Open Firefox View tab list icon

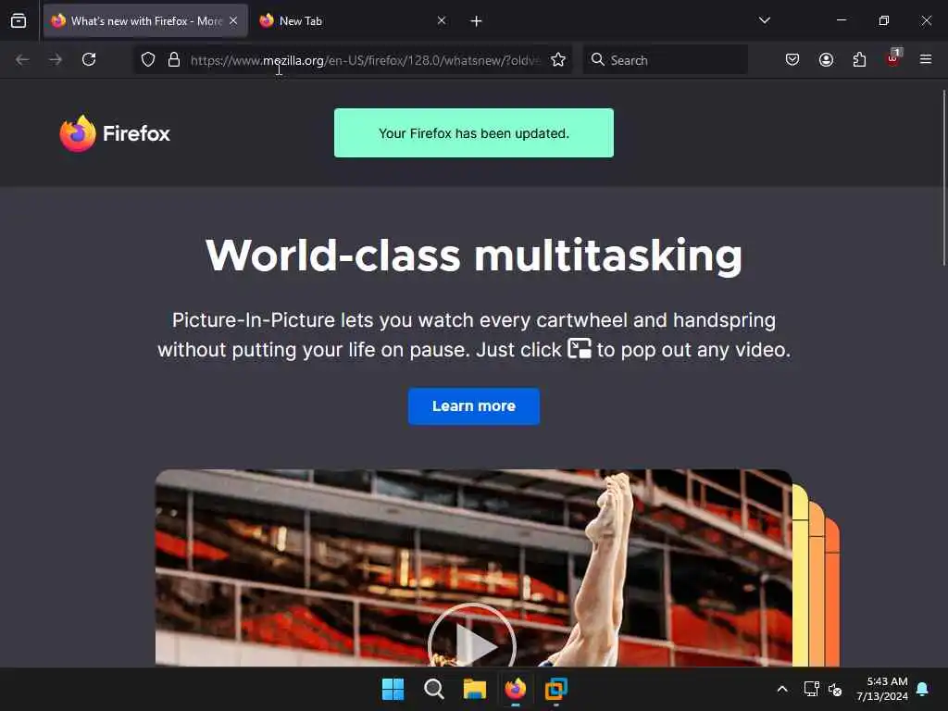(19, 20)
